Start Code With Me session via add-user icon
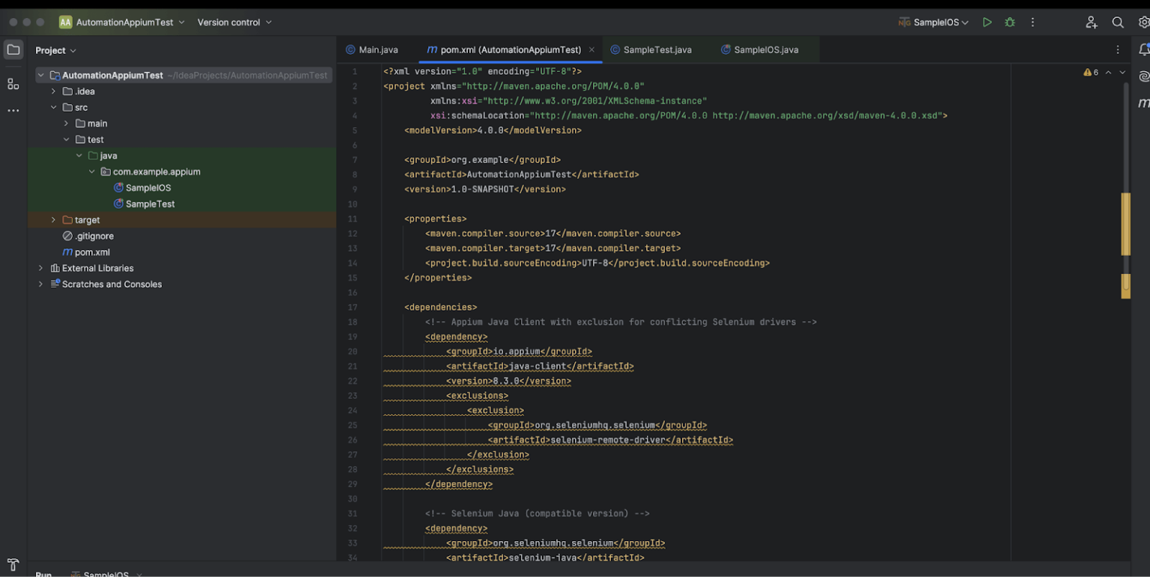Viewport: 1150px width, 577px height. [1092, 22]
